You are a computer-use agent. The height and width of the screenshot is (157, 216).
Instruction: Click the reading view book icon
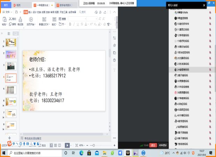(60, 145)
